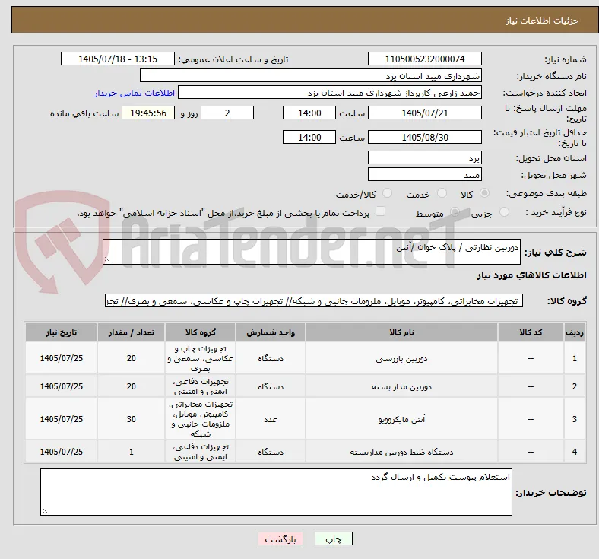
Task: Click the item دستگاه ضبط دوربین مداربسته
Action: click(401, 452)
